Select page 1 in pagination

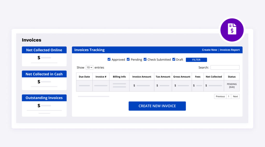[x=229, y=96]
